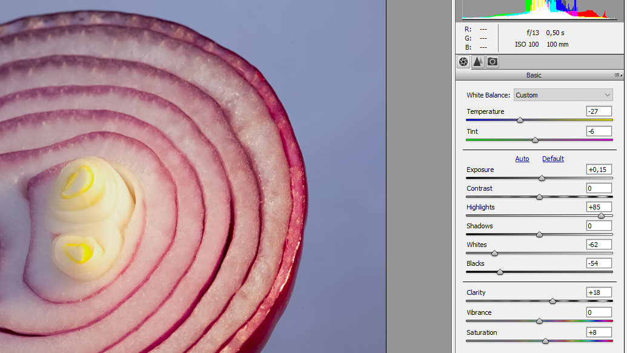
Task: Select the Temperature value field showing -27
Action: [599, 111]
